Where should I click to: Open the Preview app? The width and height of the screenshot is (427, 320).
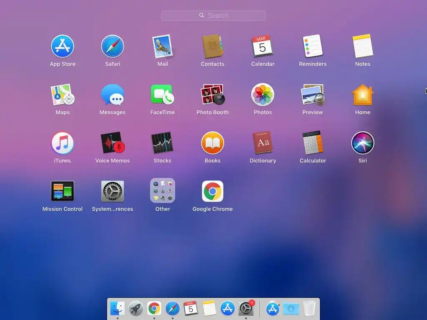(313, 95)
